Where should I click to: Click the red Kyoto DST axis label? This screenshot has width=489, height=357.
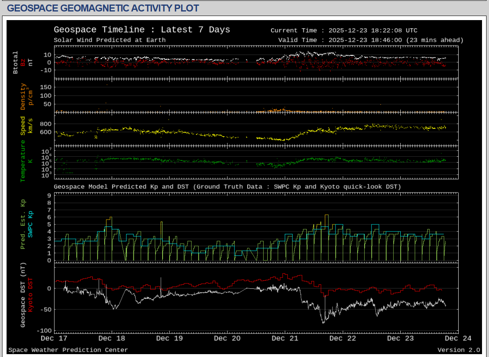[30, 295]
